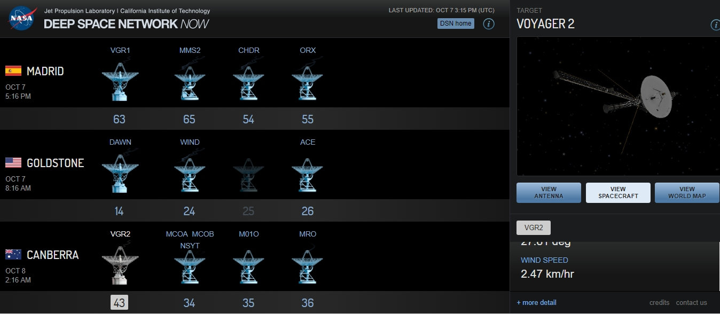Click antenna number 54
Screen dimensions: 720x314
248,119
